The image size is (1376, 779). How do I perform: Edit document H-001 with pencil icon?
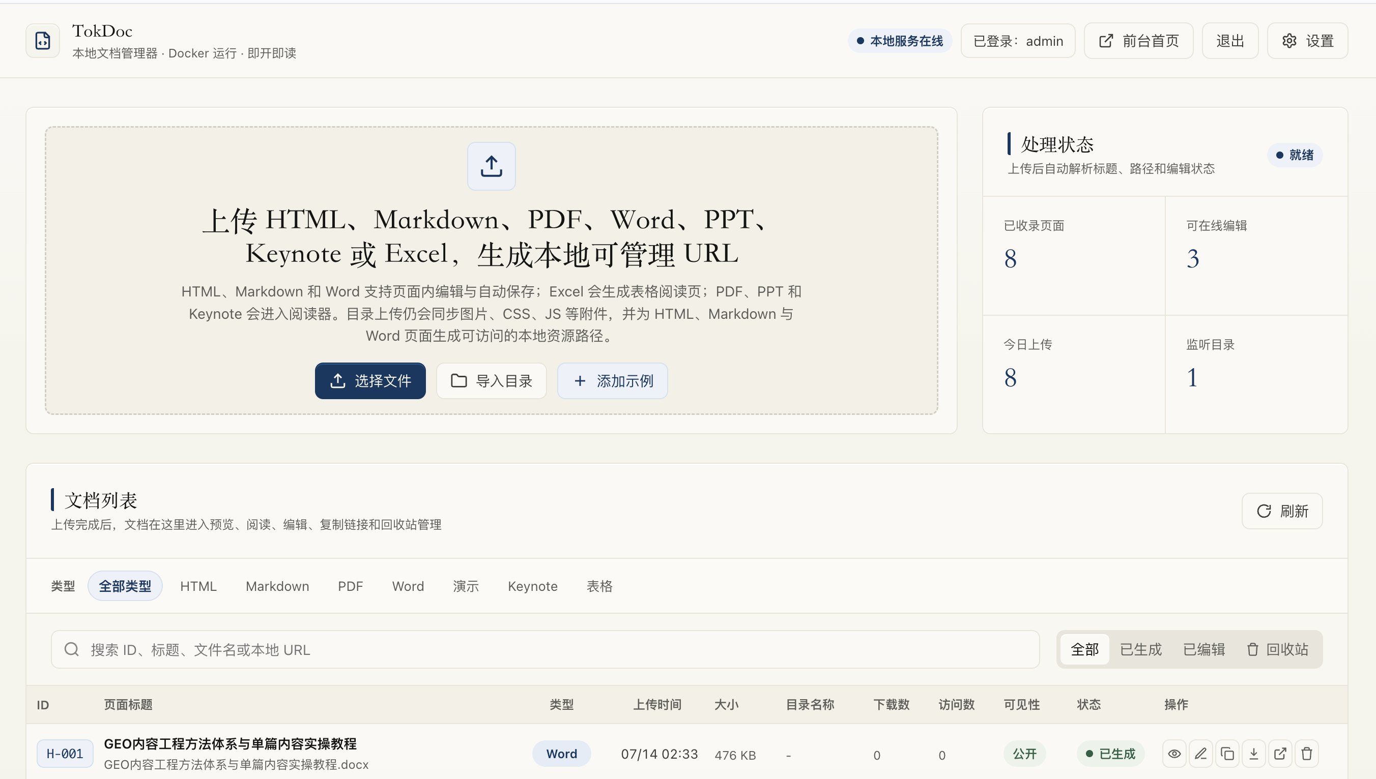click(x=1200, y=754)
